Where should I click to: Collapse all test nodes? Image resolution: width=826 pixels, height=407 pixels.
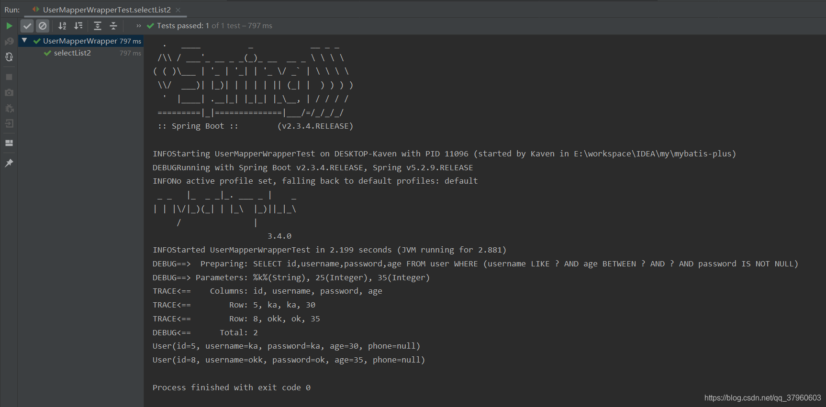tap(113, 26)
